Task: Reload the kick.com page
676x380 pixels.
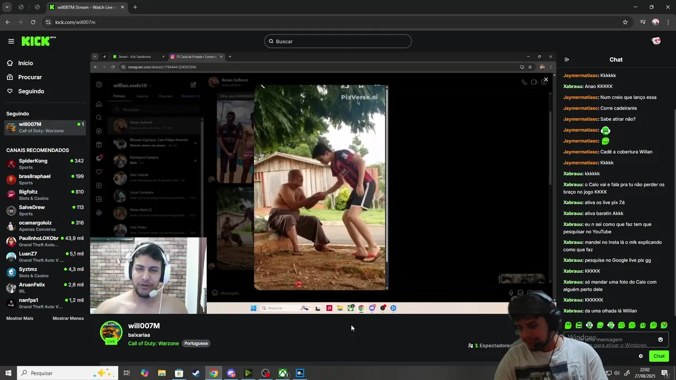Action: pos(33,22)
